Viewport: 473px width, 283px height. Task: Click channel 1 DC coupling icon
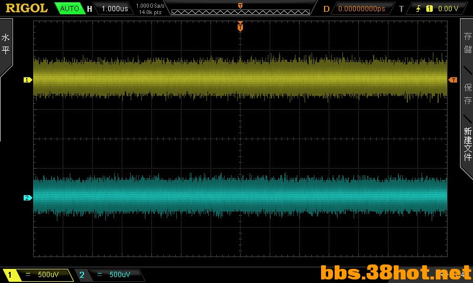click(x=28, y=275)
